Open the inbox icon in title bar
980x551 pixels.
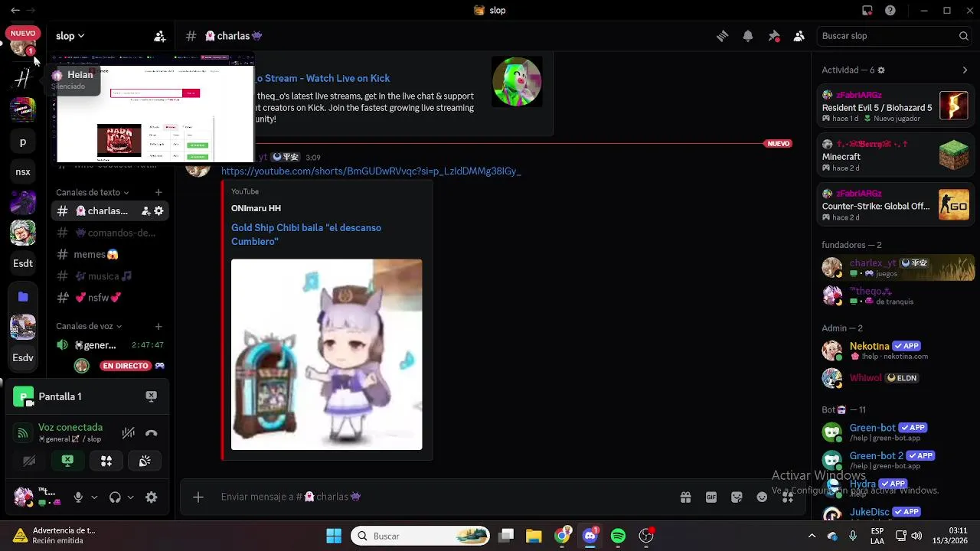pyautogui.click(x=867, y=11)
